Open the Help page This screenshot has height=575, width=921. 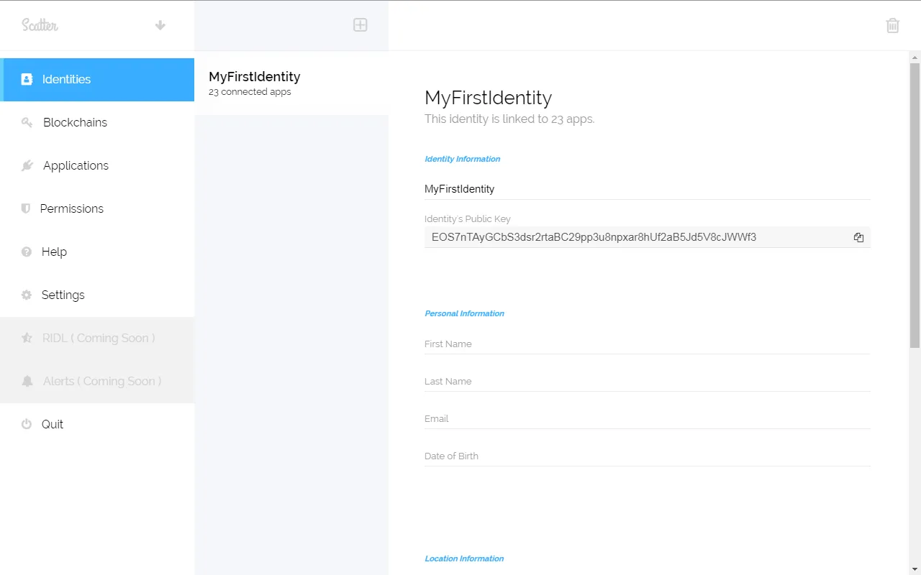point(97,252)
